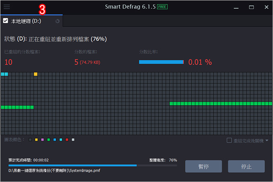273x182 pixels.
Task: Click the 停止 stop button
Action: [x=246, y=166]
